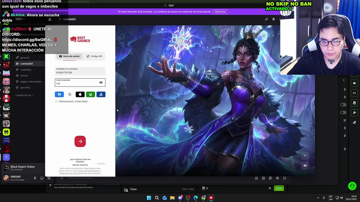Screen dimensions: 360x202
Task: Open the Discord apps launcher icon
Action: pyautogui.click(x=284, y=178)
